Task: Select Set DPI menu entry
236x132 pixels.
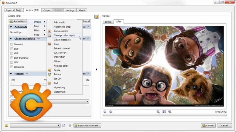Action: pos(58,79)
